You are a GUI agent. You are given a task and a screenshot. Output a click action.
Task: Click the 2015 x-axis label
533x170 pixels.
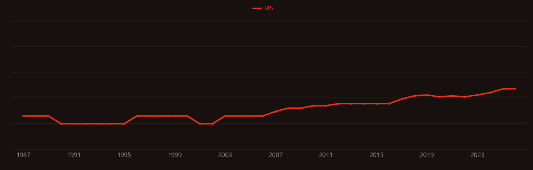point(377,155)
